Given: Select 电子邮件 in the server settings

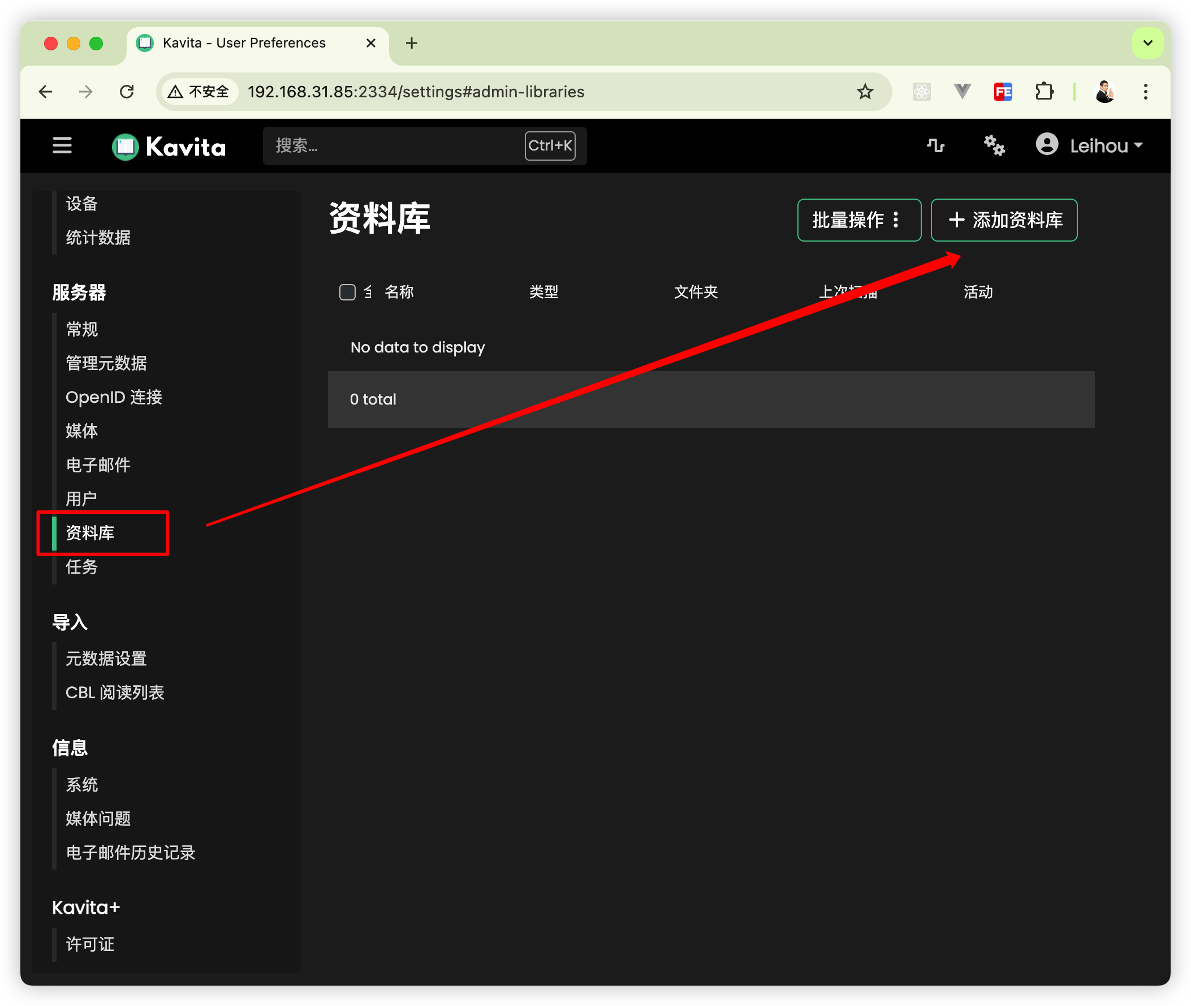Looking at the screenshot, I should click(98, 465).
